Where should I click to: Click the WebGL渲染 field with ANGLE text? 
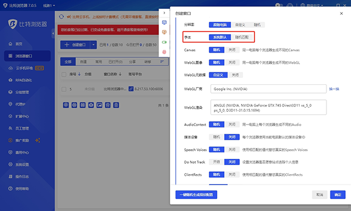[x=269, y=108]
